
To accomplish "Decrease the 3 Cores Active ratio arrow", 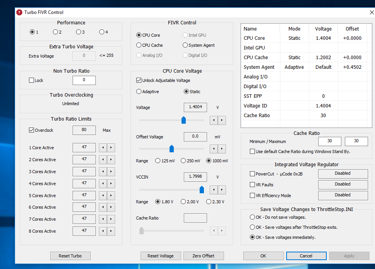I will point(103,172).
